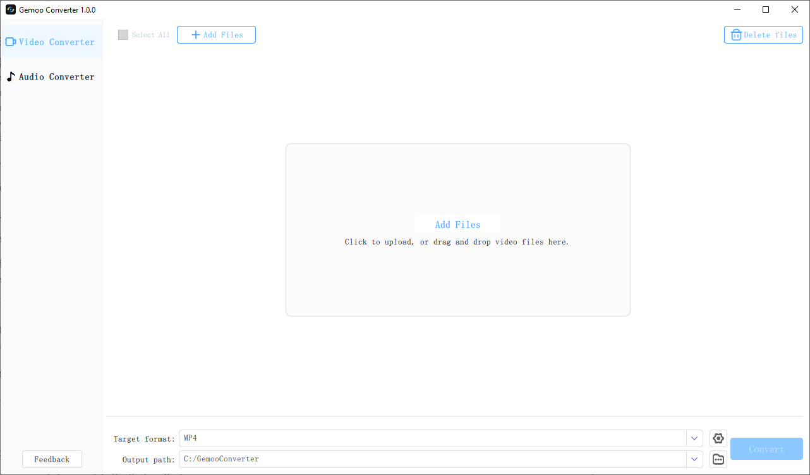Switch to the Audio Converter tab

pyautogui.click(x=51, y=76)
